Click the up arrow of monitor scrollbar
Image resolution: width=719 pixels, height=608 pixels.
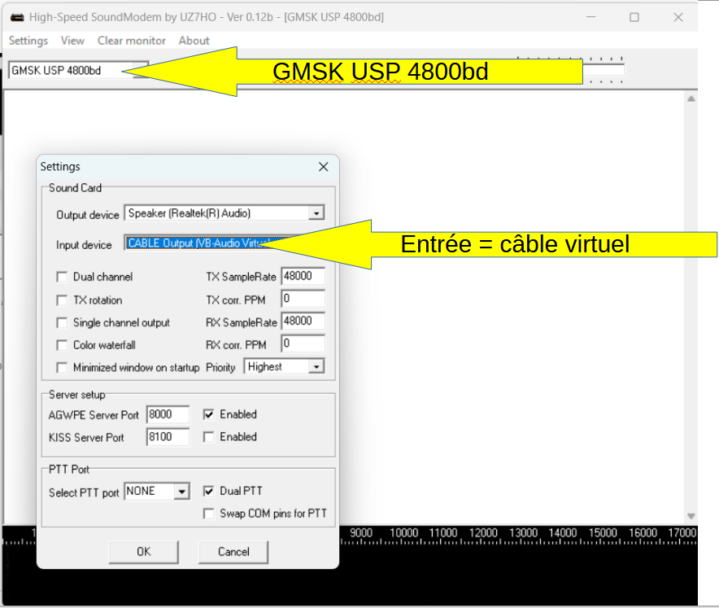(691, 98)
